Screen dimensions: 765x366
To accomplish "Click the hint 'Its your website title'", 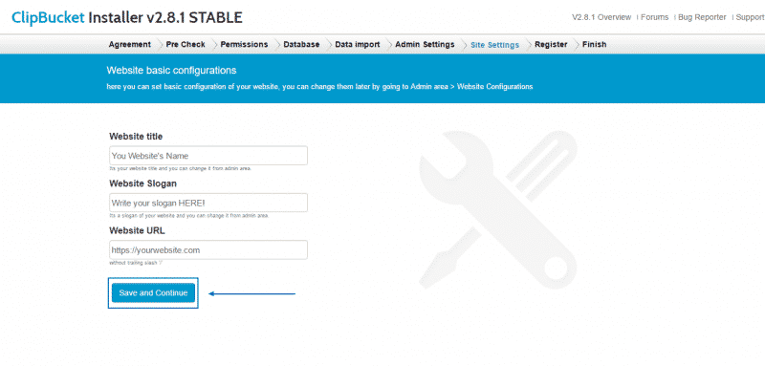I will (x=180, y=168).
